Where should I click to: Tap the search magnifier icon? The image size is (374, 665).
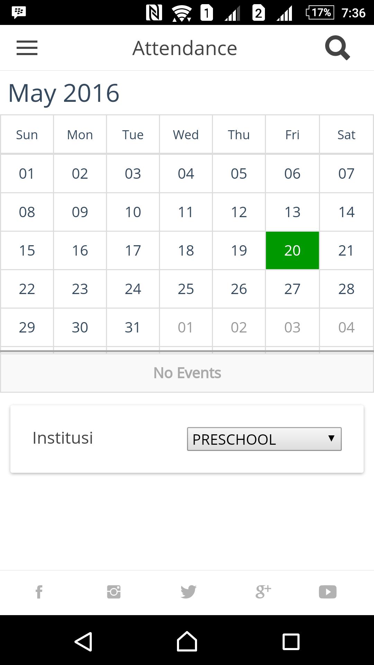coord(338,48)
